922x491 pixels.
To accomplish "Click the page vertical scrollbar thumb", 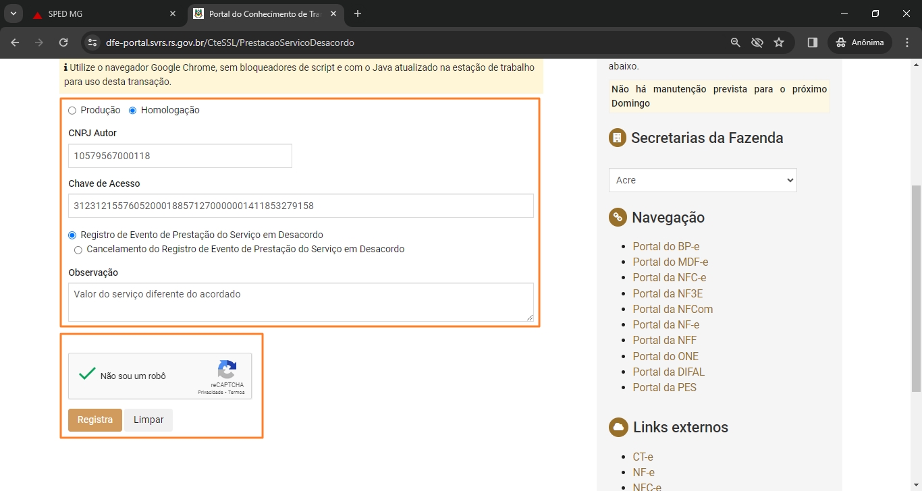I will click(916, 288).
